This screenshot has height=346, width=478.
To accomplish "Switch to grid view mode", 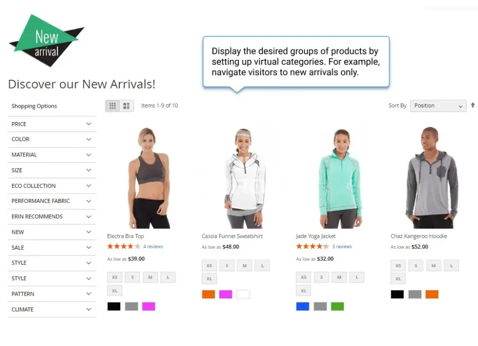I will tap(113, 106).
